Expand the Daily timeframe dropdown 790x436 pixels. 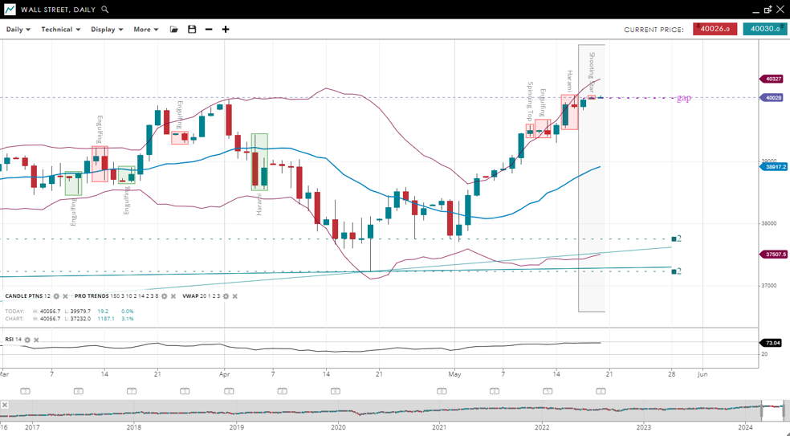tap(18, 30)
